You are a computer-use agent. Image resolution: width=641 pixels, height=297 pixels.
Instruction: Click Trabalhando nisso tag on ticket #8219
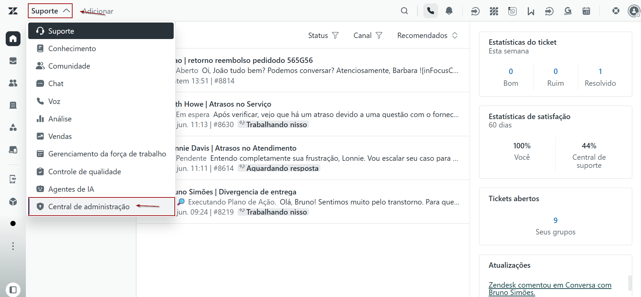click(x=273, y=212)
